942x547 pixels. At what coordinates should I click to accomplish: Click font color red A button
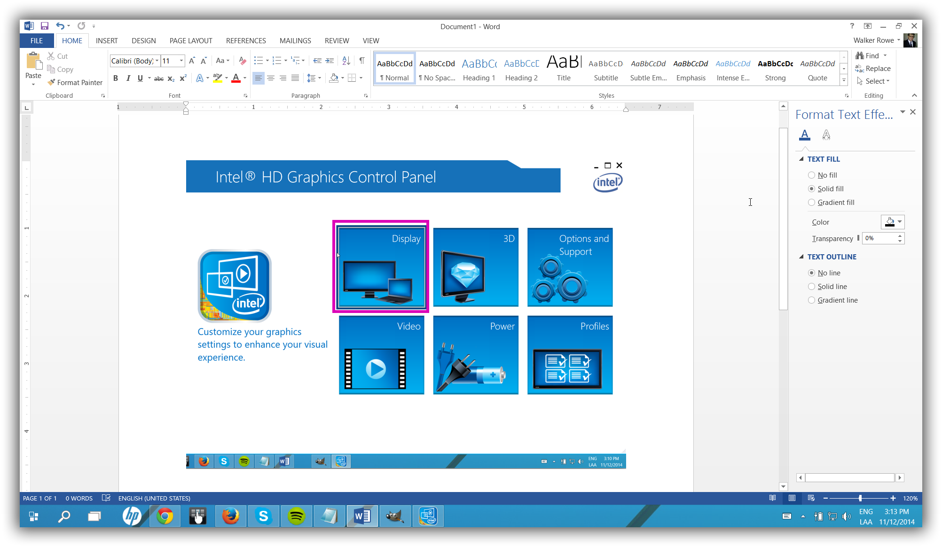tap(236, 78)
